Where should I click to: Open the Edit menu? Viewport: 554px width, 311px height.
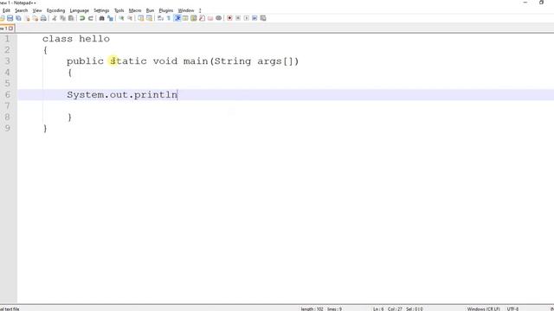click(6, 10)
